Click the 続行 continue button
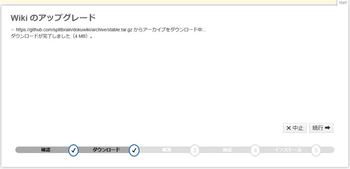This screenshot has height=169, width=350. (321, 128)
